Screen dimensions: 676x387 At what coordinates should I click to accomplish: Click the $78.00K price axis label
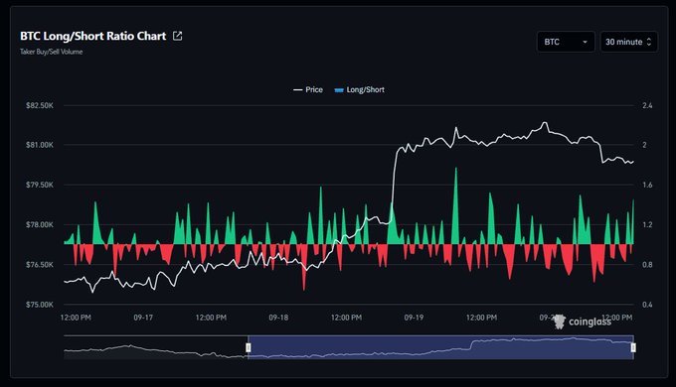tap(40, 224)
